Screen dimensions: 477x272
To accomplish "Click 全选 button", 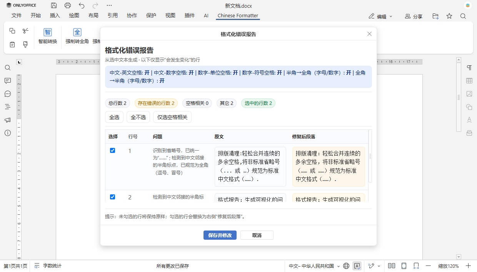I will pos(114,117).
